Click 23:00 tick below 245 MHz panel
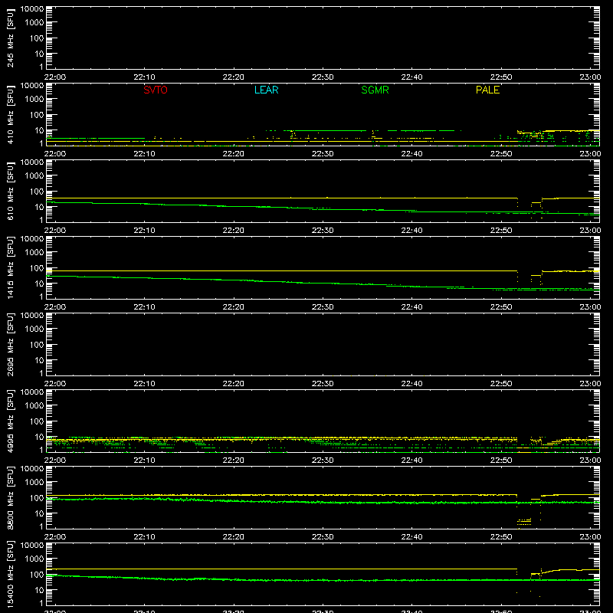The image size is (613, 613). 590,77
